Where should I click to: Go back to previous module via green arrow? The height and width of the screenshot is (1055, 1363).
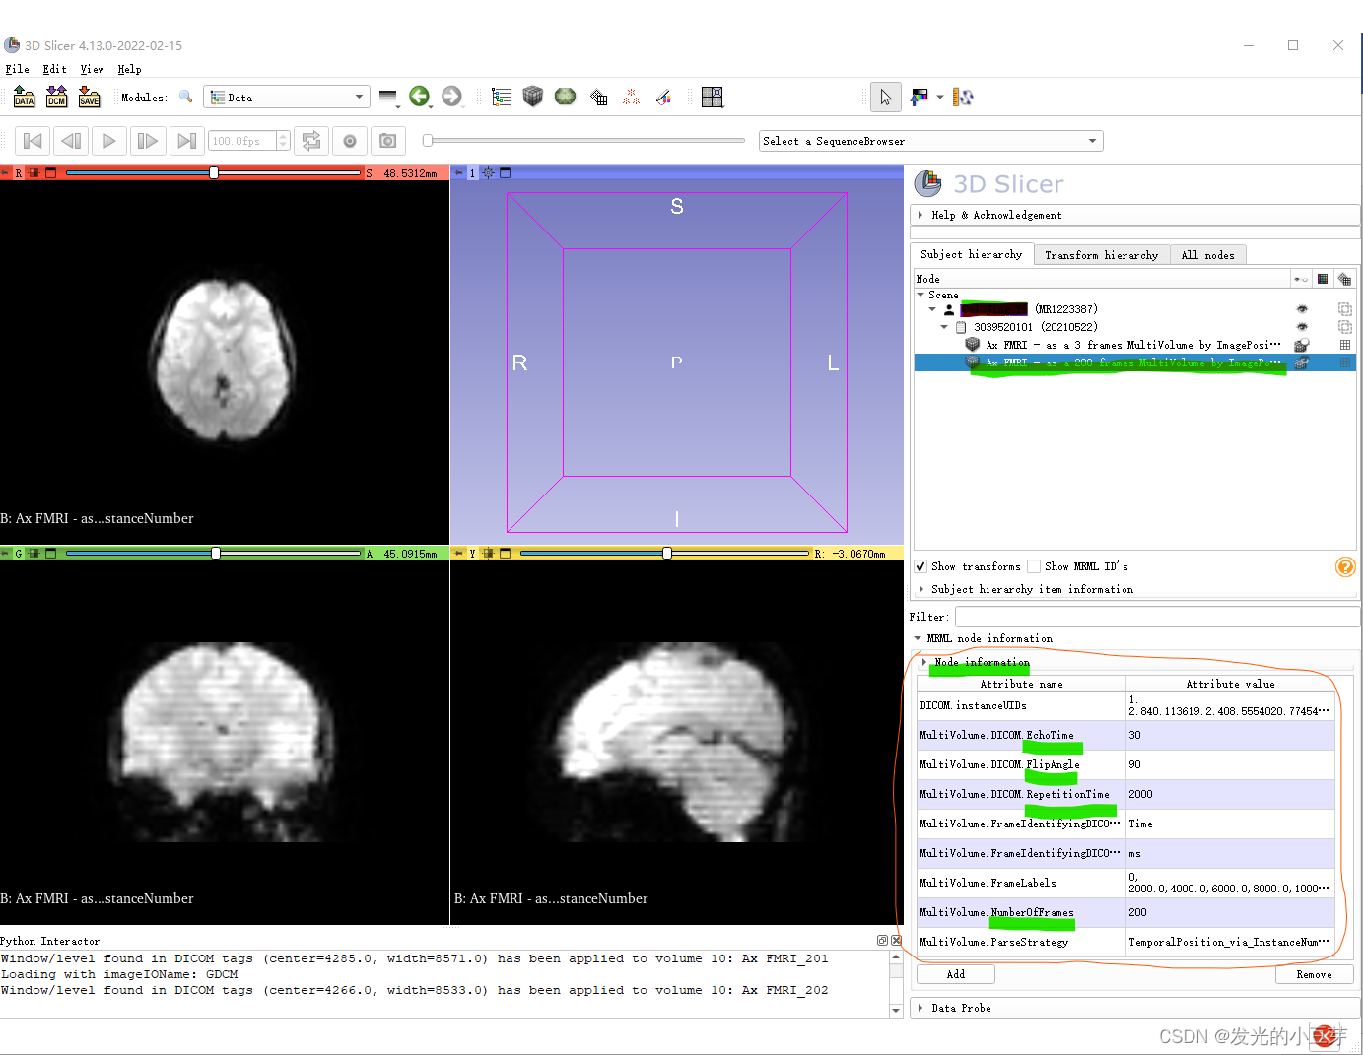(x=421, y=97)
